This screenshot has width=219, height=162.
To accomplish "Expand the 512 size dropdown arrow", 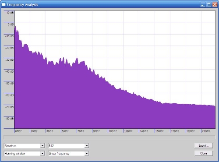I will click(87, 146).
